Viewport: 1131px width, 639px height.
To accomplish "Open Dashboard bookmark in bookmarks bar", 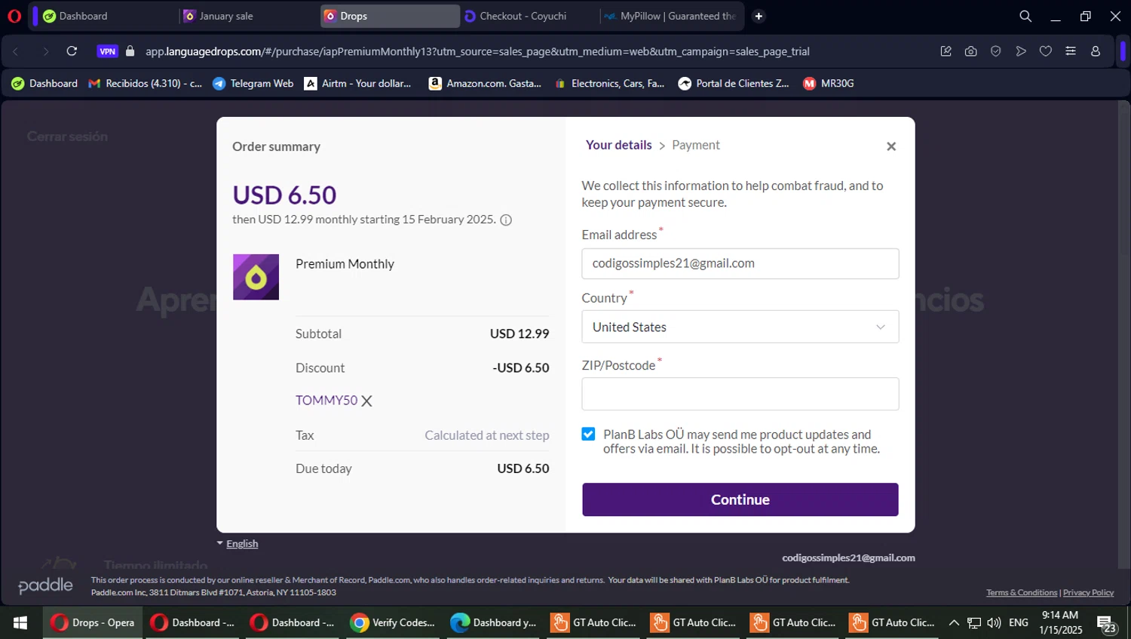I will tap(44, 84).
